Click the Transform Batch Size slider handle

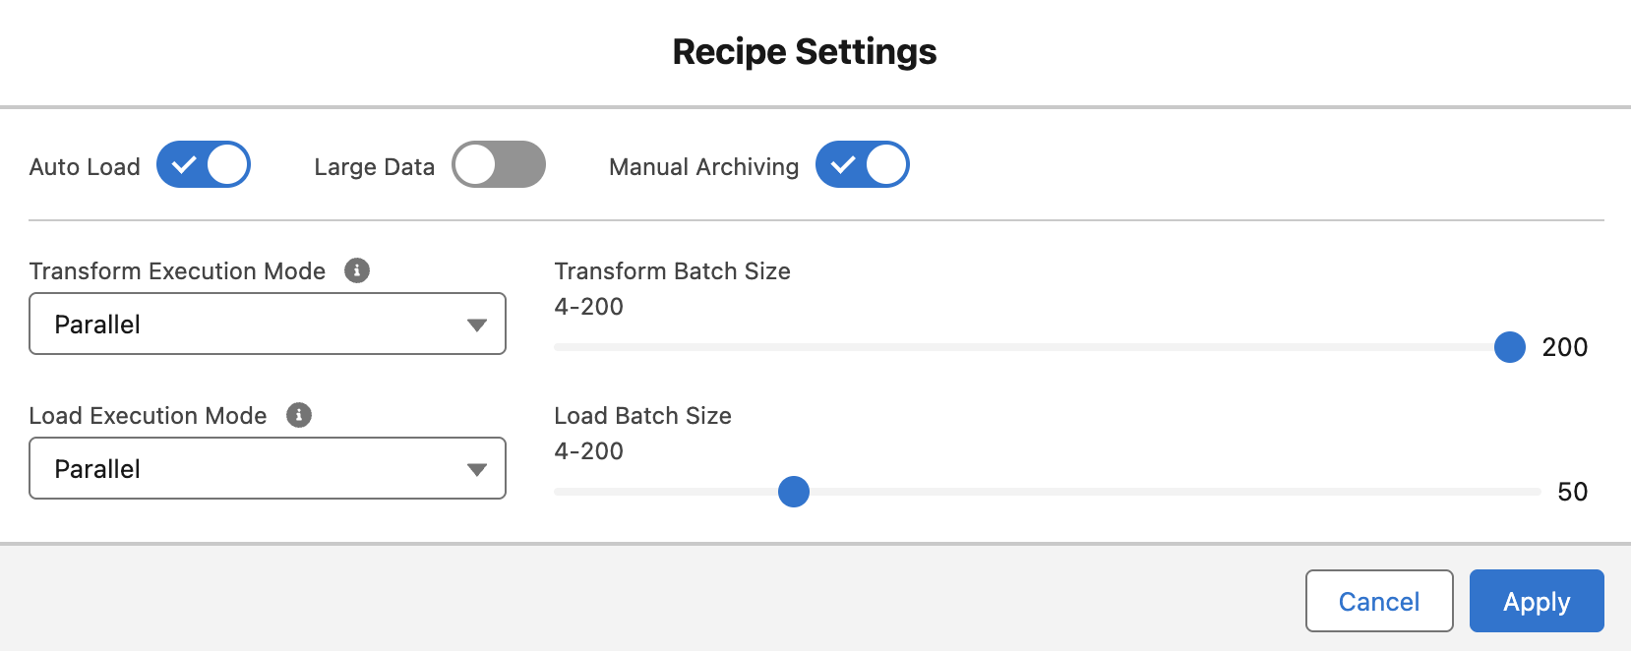click(x=1509, y=347)
